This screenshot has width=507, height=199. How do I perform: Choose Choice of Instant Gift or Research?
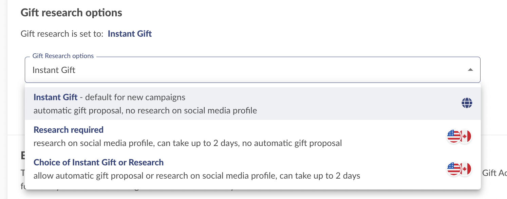[x=252, y=169]
